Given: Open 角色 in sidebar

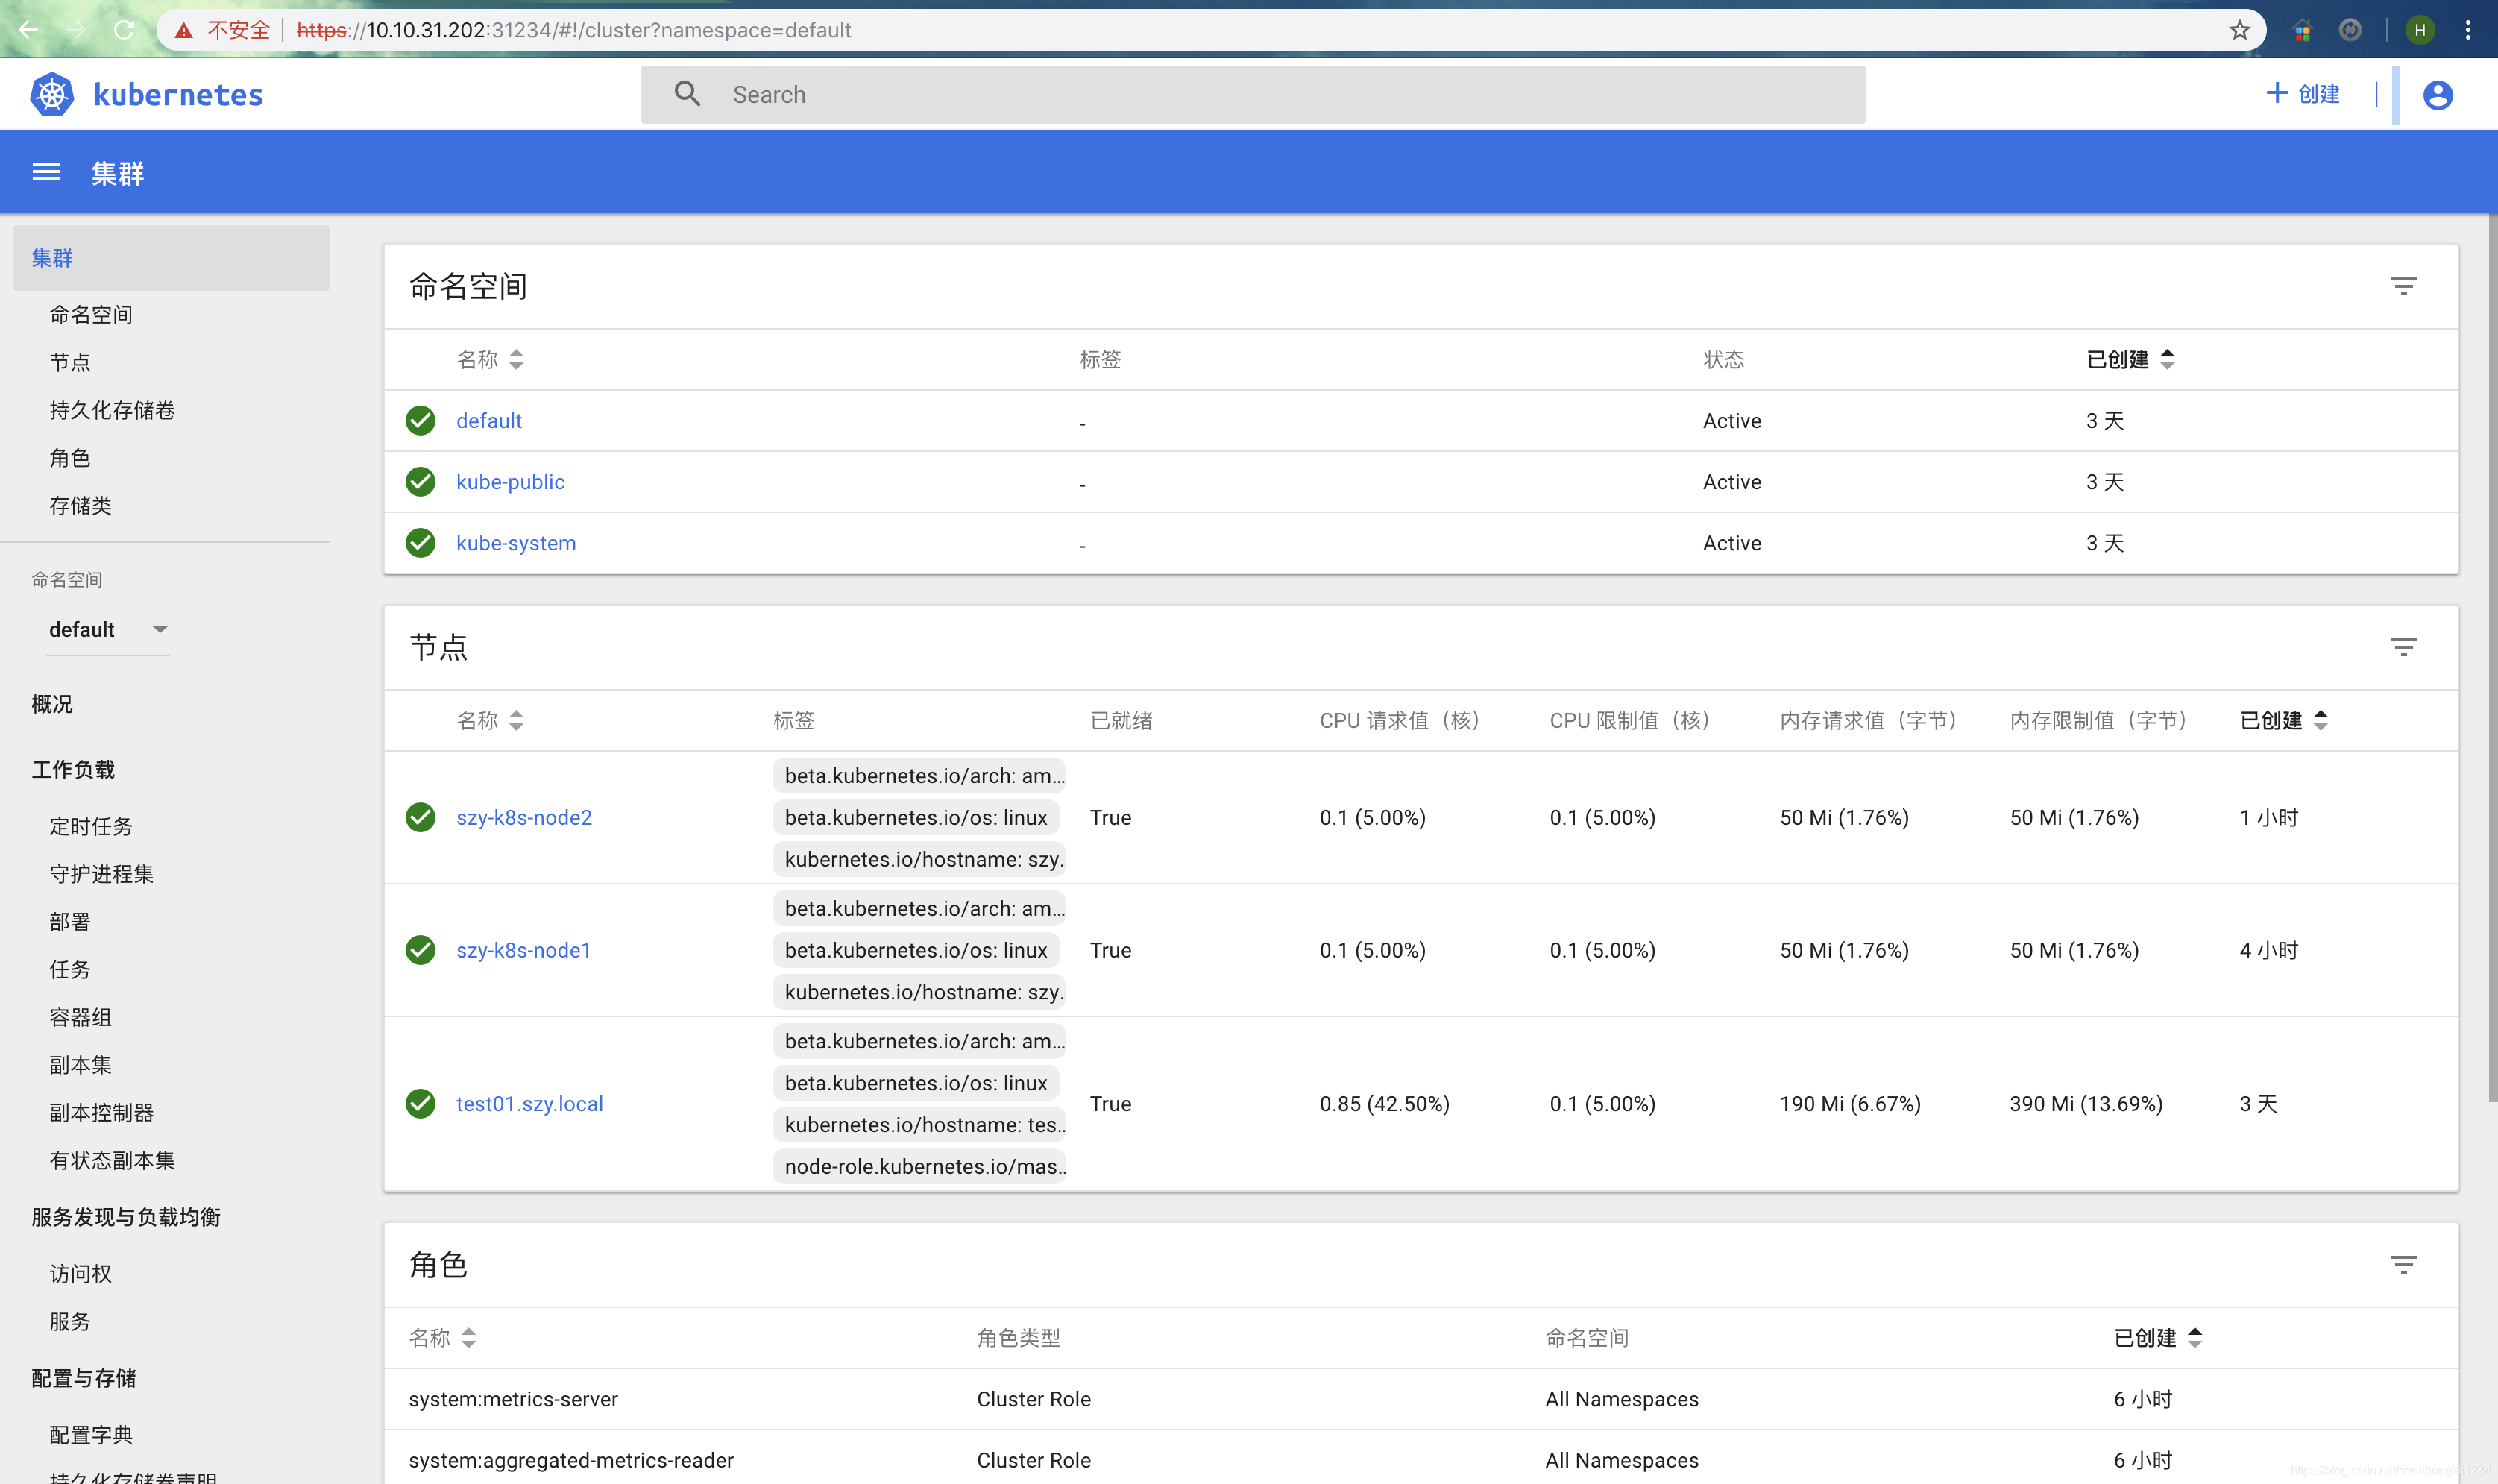Looking at the screenshot, I should (70, 459).
